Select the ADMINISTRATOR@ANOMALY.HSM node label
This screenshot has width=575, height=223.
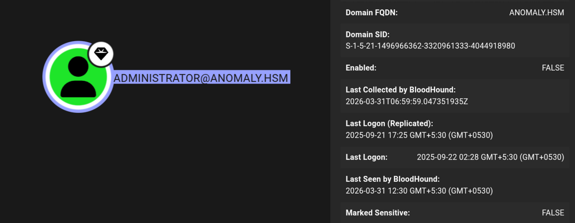tap(201, 78)
